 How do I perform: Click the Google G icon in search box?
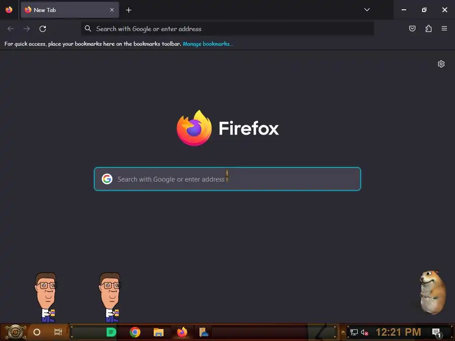click(107, 179)
